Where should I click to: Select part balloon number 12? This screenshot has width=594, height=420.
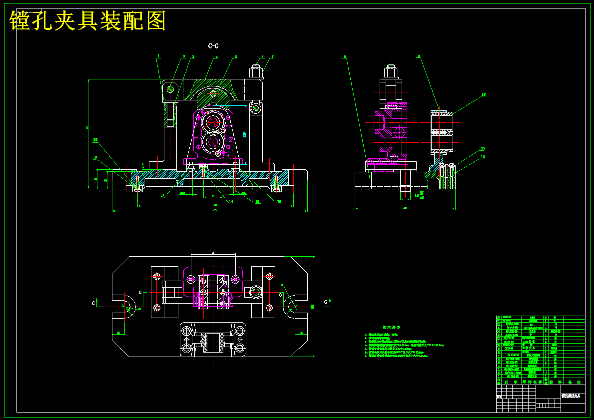click(x=483, y=156)
